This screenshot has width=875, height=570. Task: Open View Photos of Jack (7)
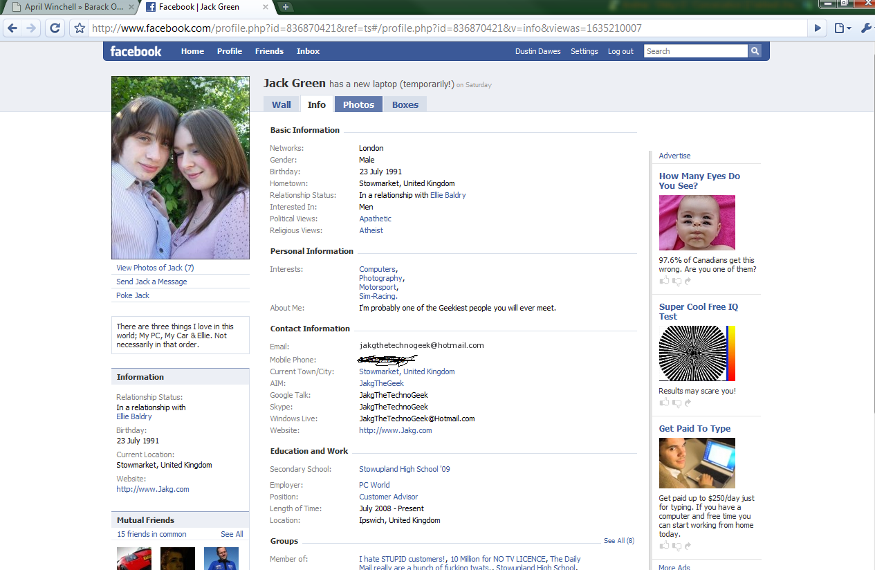(155, 268)
